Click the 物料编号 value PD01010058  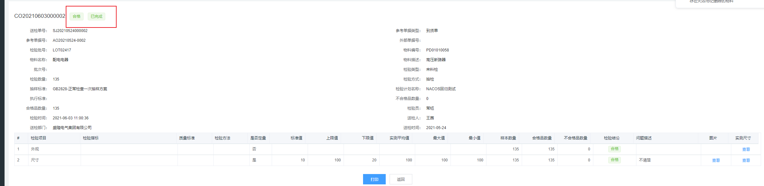[x=437, y=50]
